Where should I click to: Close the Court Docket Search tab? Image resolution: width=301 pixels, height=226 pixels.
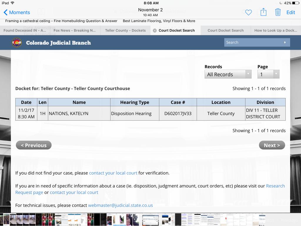point(155,30)
